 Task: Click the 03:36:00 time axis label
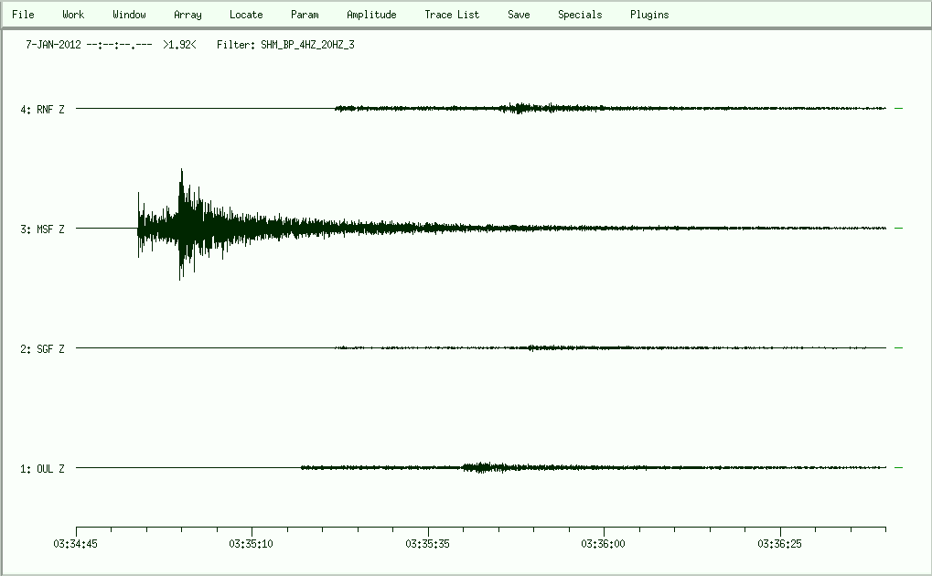[604, 543]
